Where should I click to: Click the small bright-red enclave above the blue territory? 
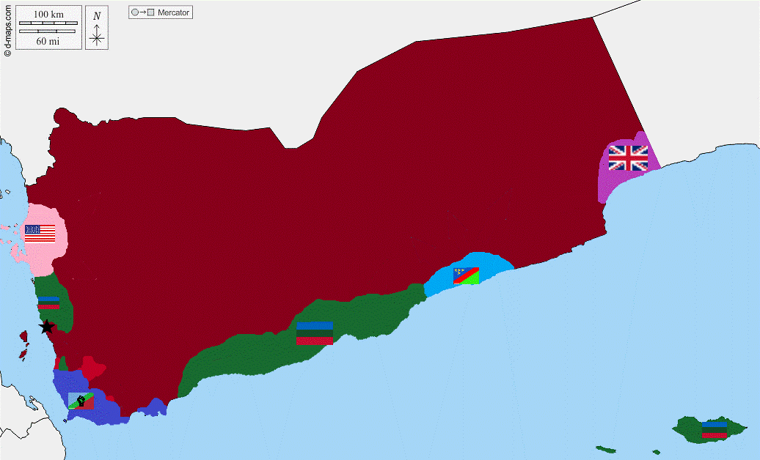(93, 368)
